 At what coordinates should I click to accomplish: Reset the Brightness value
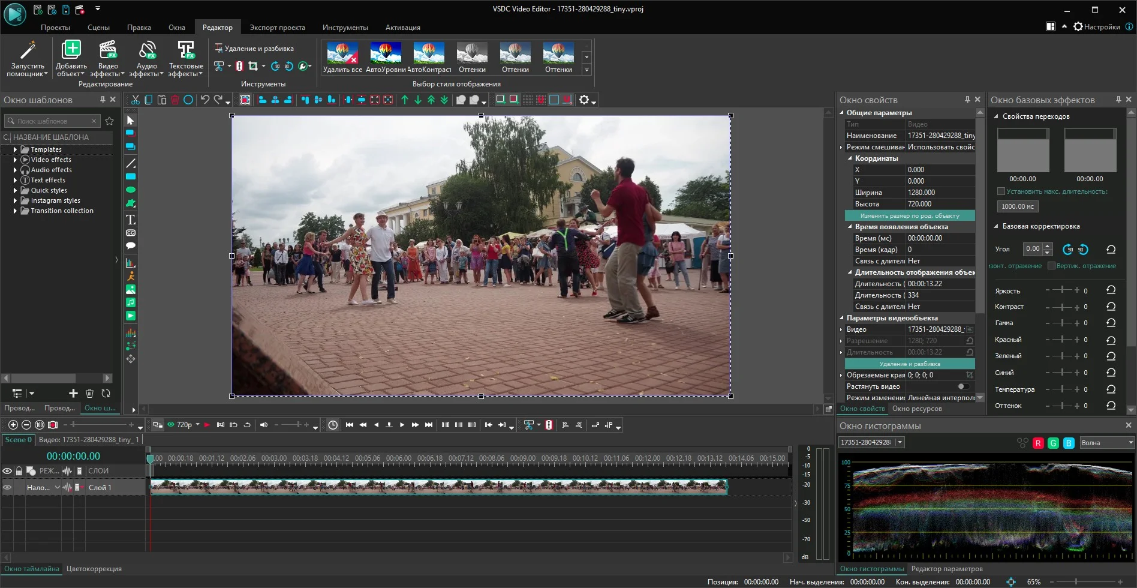pyautogui.click(x=1111, y=290)
